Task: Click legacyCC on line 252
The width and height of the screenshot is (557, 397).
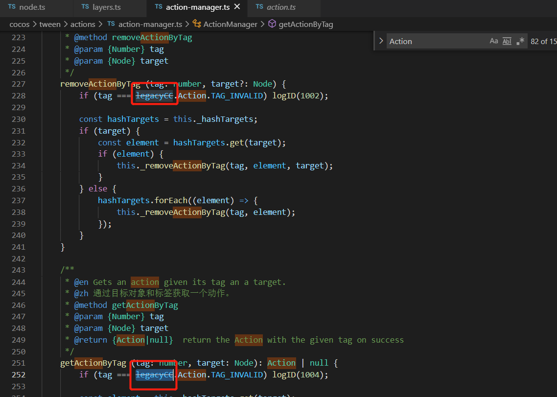Action: pyautogui.click(x=154, y=374)
